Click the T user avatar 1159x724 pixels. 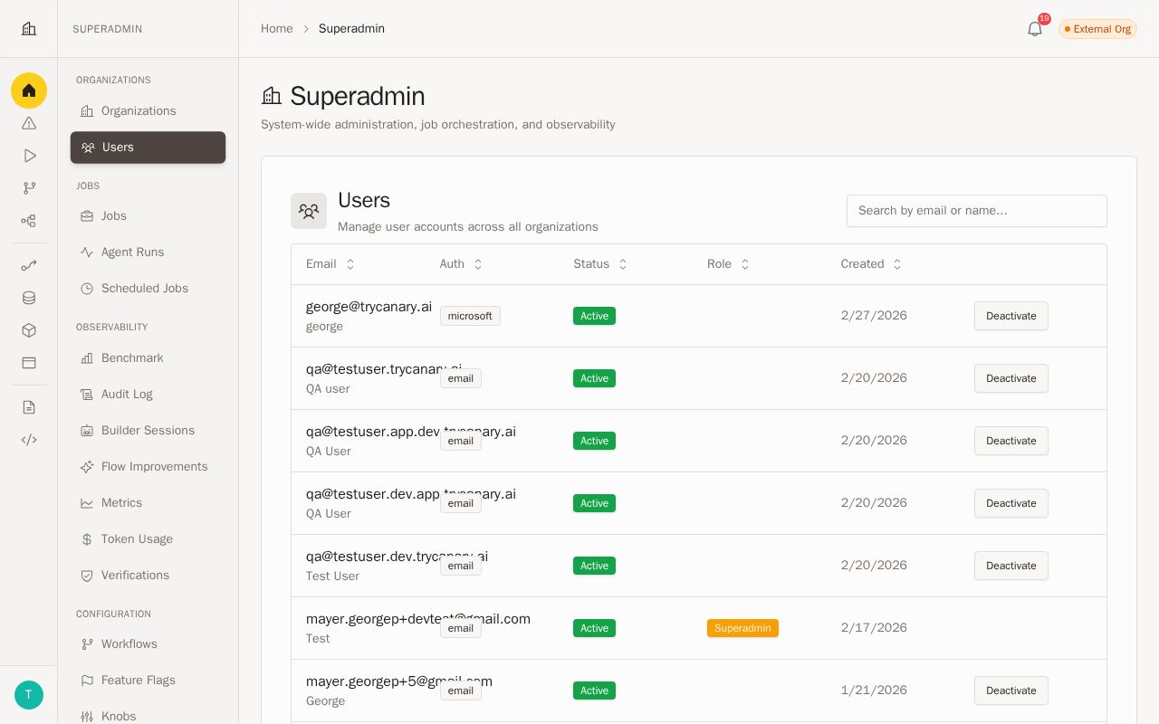click(29, 695)
